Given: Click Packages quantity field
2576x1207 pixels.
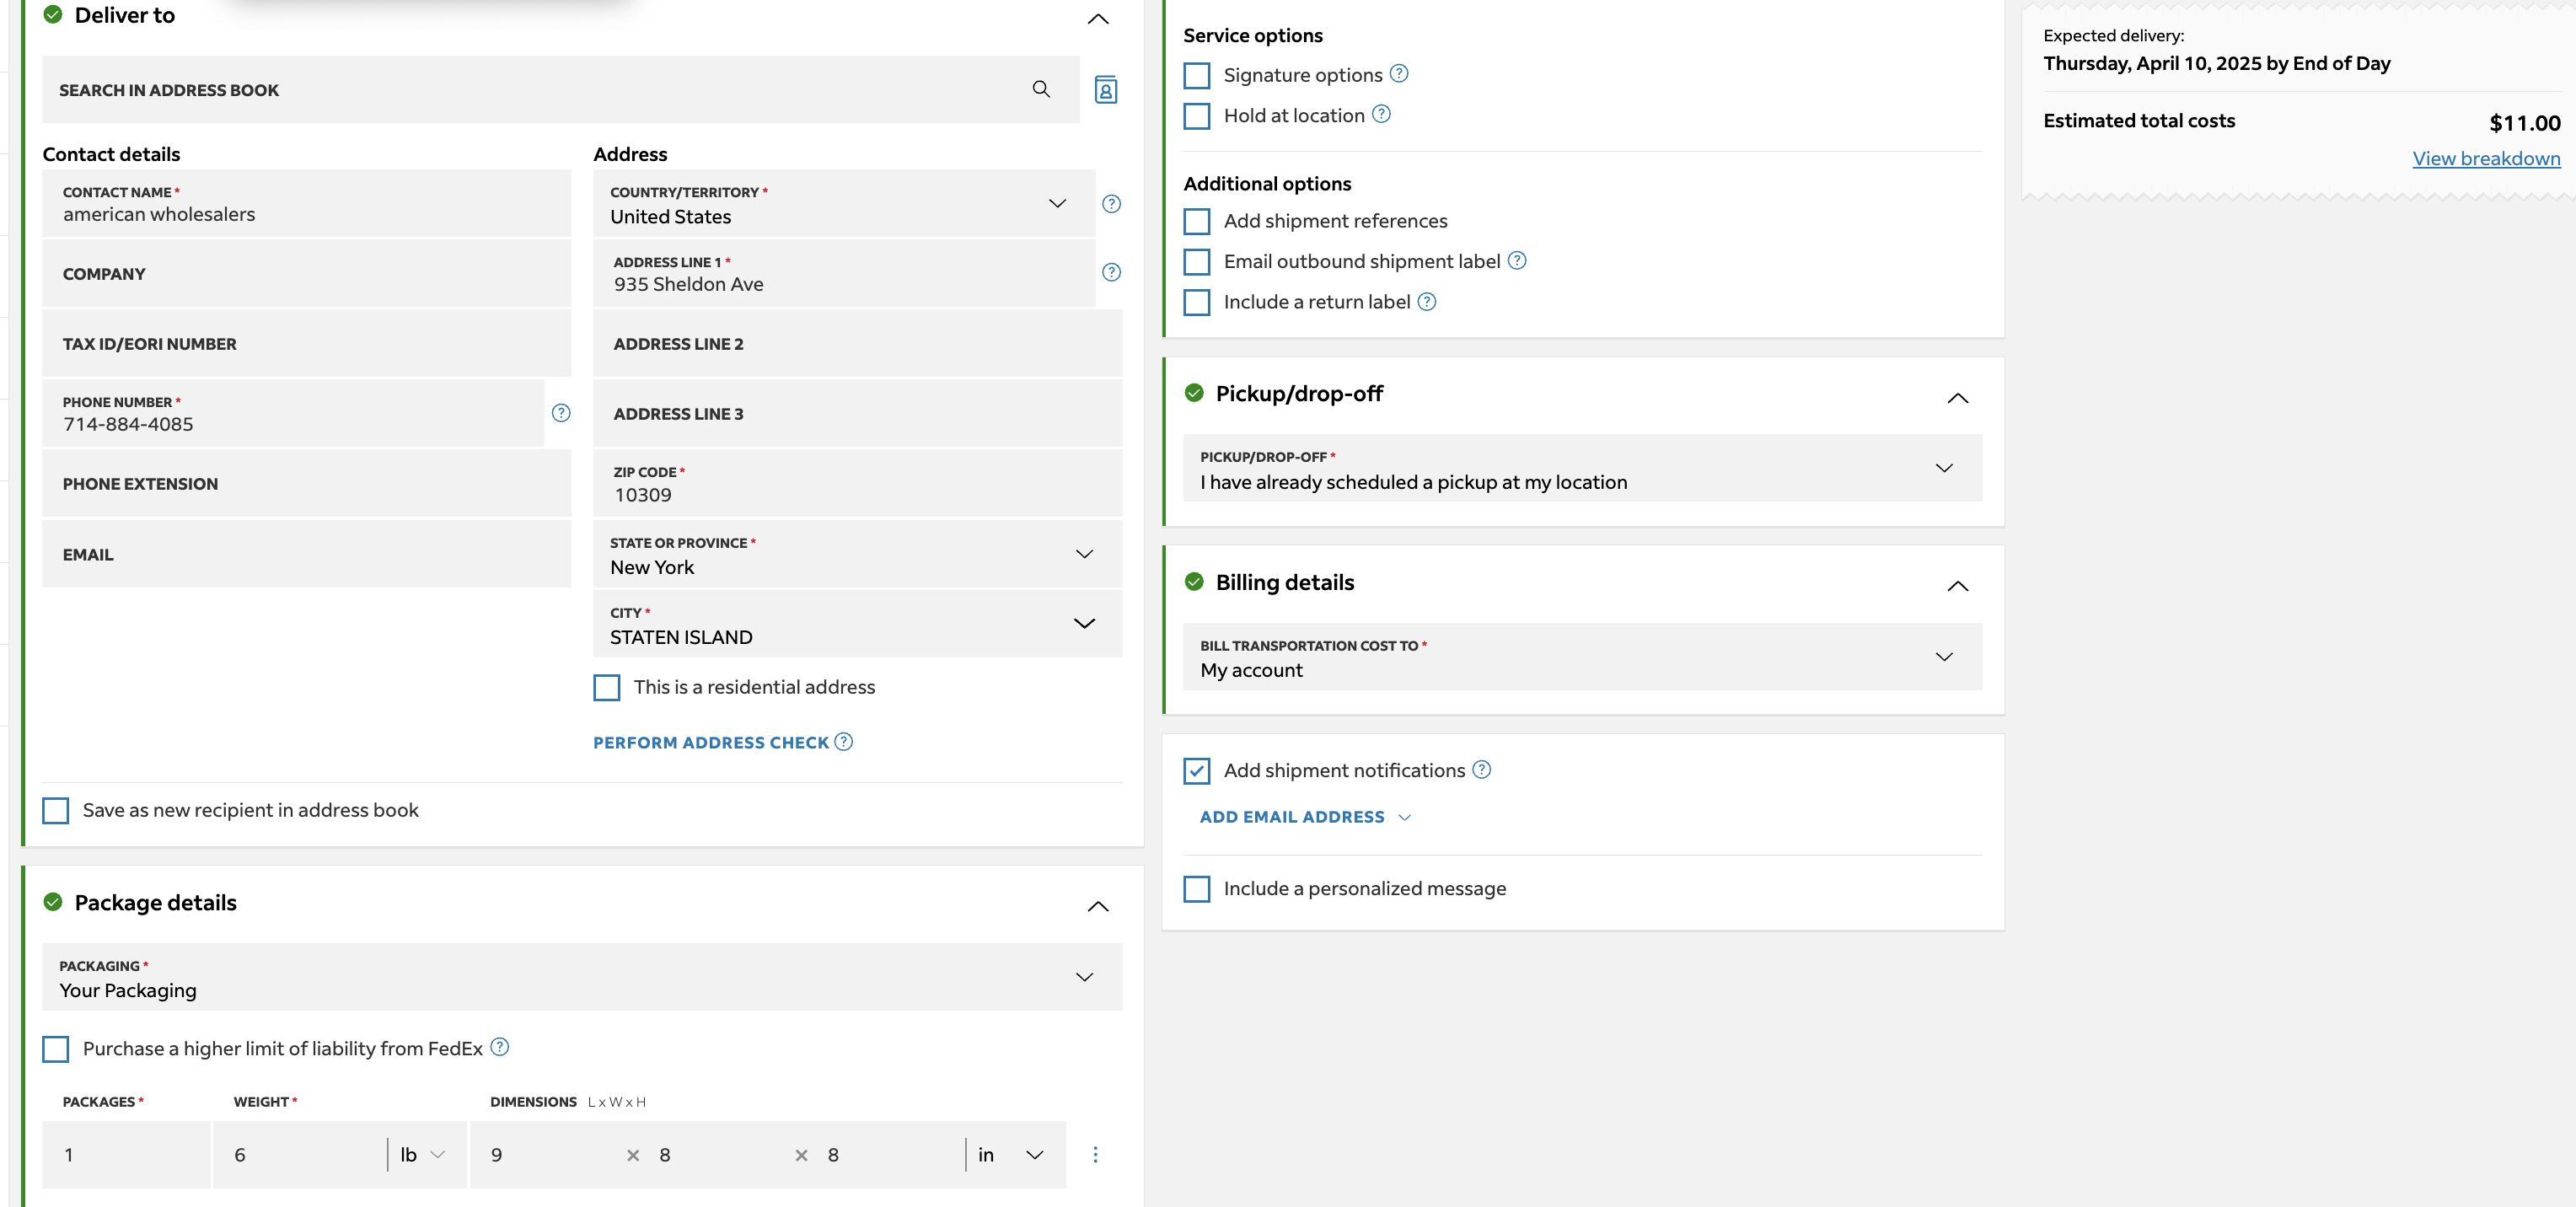Looking at the screenshot, I should (x=126, y=1155).
